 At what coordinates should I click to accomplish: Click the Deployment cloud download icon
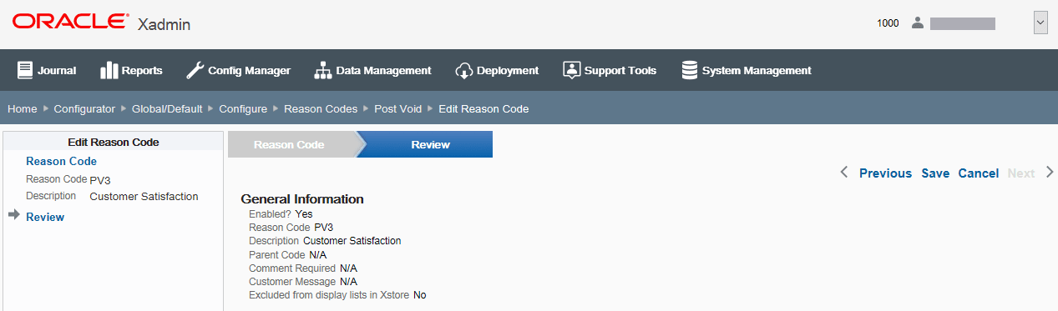click(464, 70)
